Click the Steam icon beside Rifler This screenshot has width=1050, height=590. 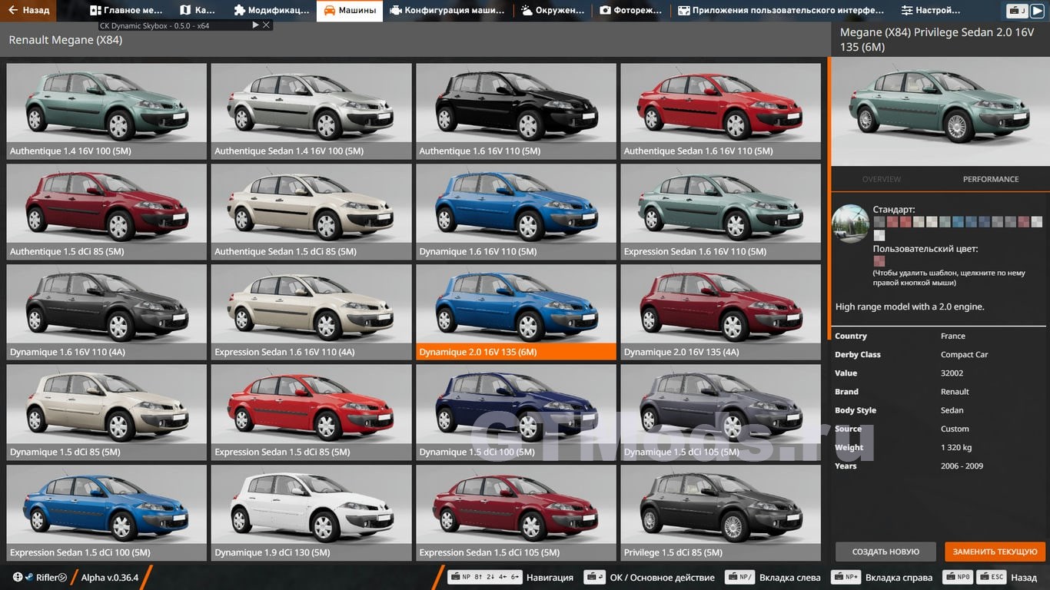coord(28,577)
